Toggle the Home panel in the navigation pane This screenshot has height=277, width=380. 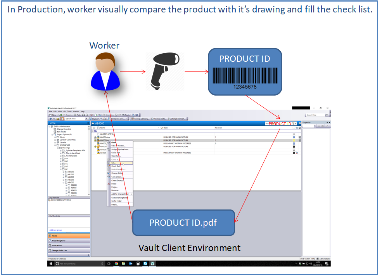[x=69, y=236]
